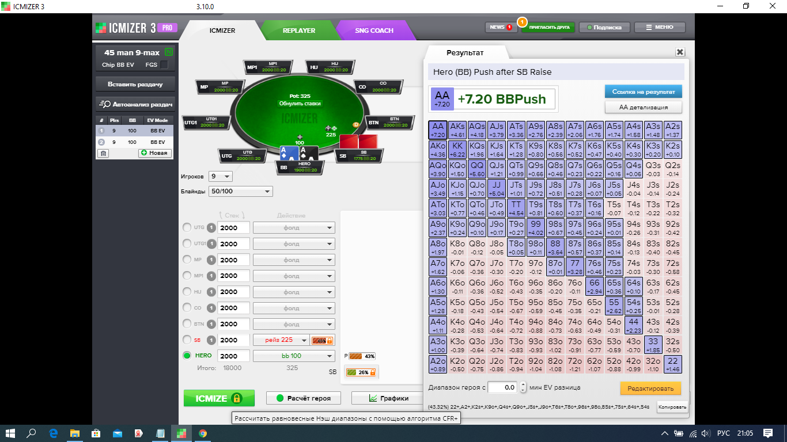Open the NEWS button
Viewport: 787px width, 442px height.
click(501, 27)
